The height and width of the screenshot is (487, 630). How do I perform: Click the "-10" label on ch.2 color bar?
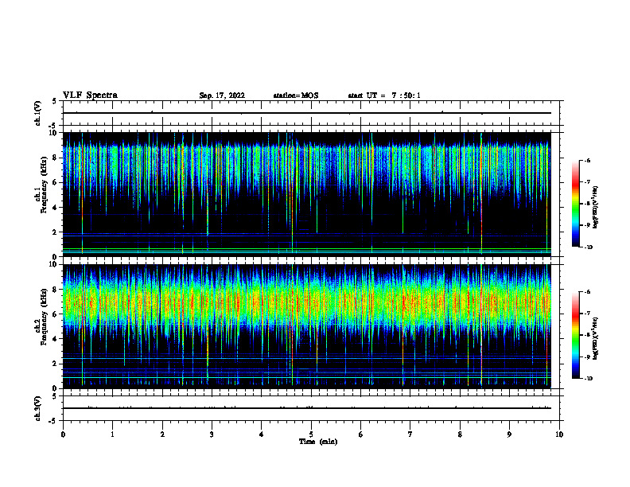[x=588, y=379]
